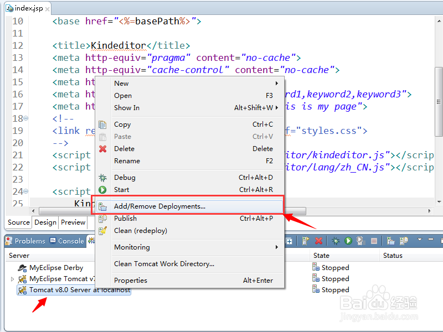The height and width of the screenshot is (332, 443).
Task: Click the editor scroll up arrow
Action: [x=439, y=21]
